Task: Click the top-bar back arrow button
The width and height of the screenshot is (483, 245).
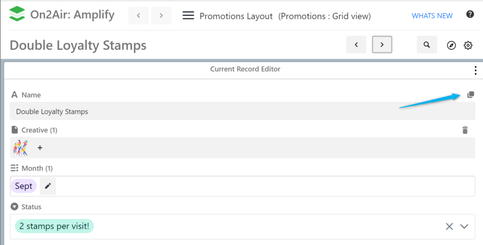Action: tap(139, 16)
